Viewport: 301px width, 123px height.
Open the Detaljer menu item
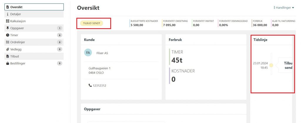[16, 14]
